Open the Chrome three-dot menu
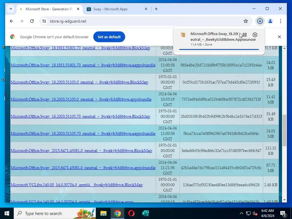Viewport: 292px width, 219px height. click(281, 21)
